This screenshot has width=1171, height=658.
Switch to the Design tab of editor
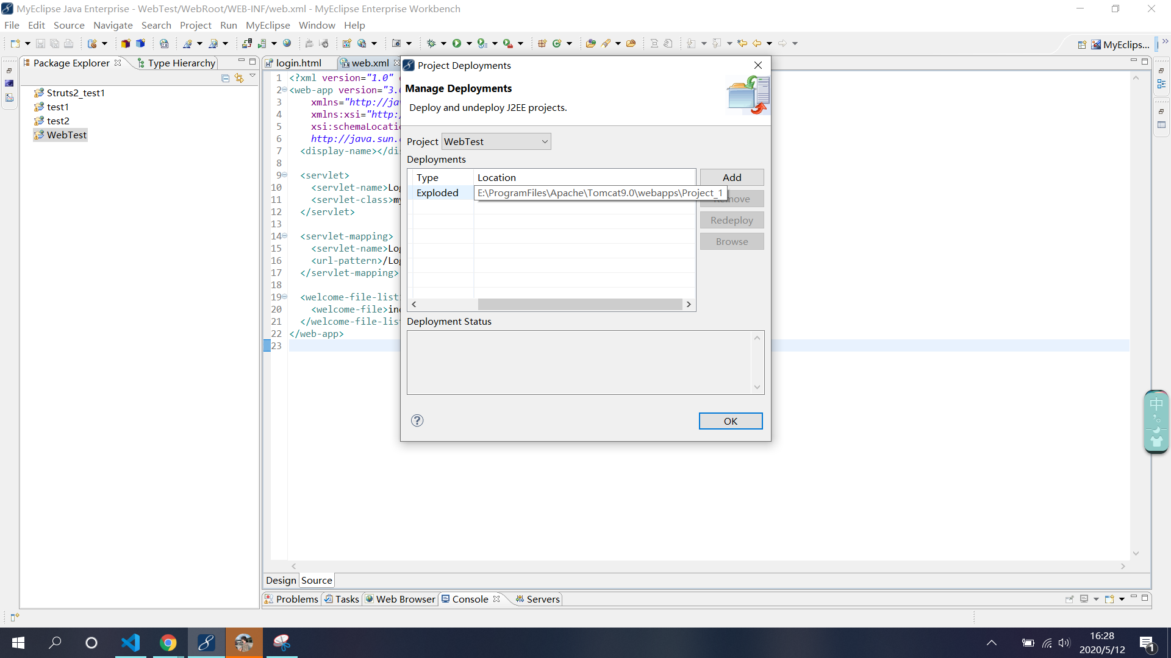point(281,580)
